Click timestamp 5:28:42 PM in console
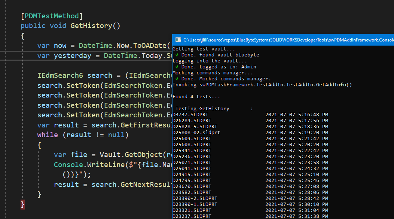 click(313, 199)
